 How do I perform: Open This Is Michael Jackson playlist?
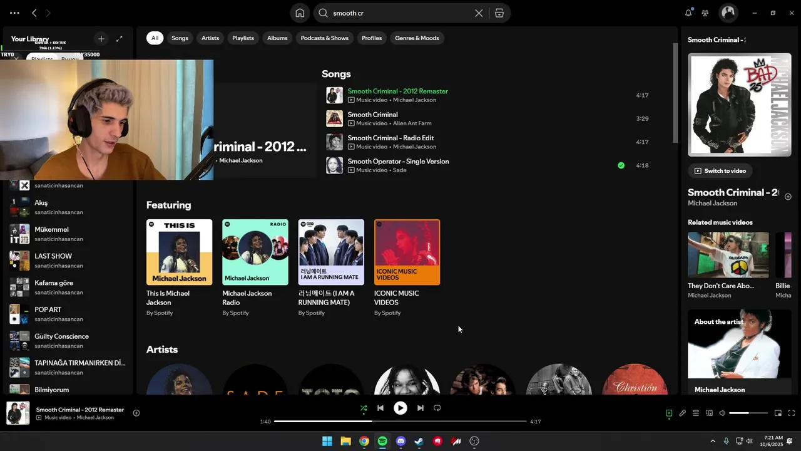click(x=179, y=268)
